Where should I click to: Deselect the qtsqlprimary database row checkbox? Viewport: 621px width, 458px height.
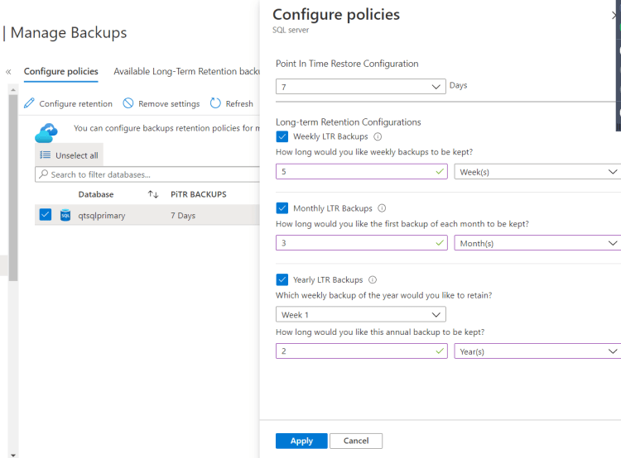(x=46, y=215)
